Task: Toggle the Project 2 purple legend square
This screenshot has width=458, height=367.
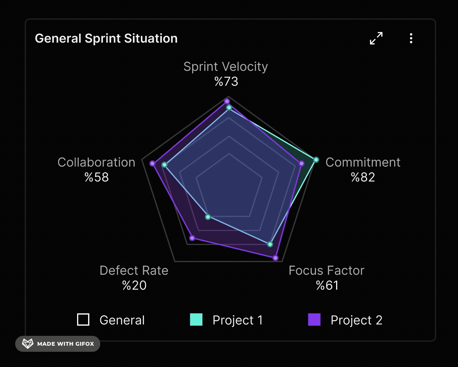Action: pos(314,320)
